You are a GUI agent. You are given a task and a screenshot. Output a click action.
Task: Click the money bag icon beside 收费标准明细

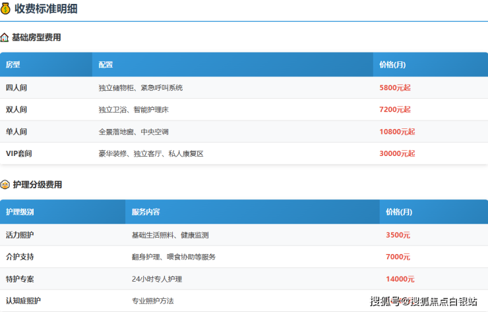6,9
